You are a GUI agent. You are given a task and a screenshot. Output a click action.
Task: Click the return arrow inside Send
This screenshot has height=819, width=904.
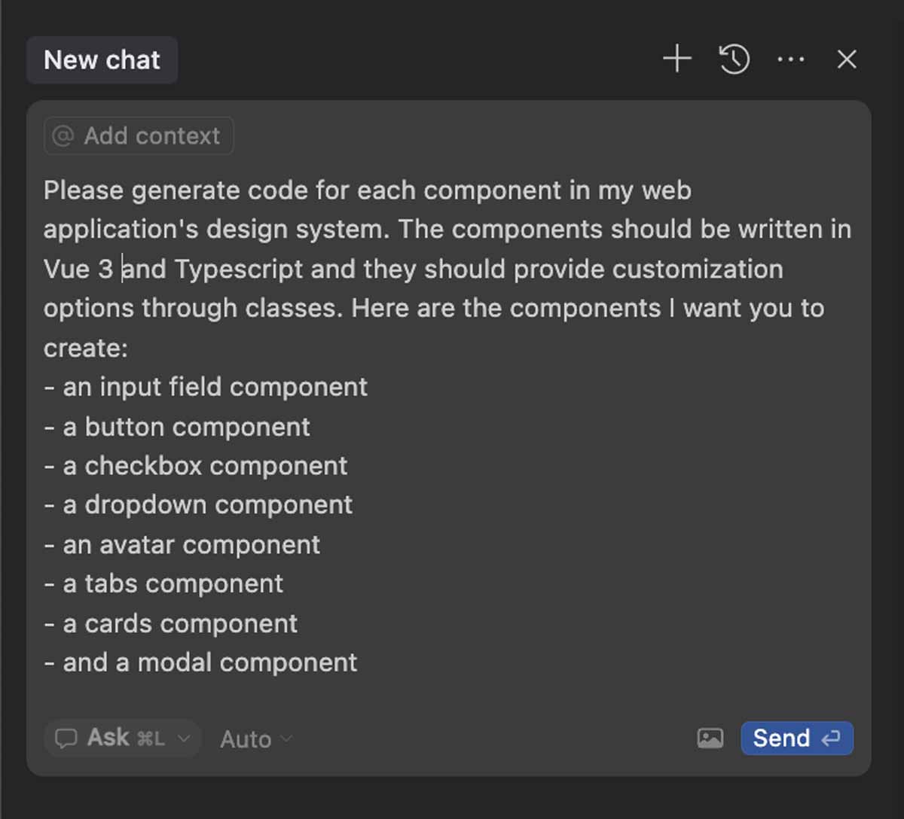(831, 738)
